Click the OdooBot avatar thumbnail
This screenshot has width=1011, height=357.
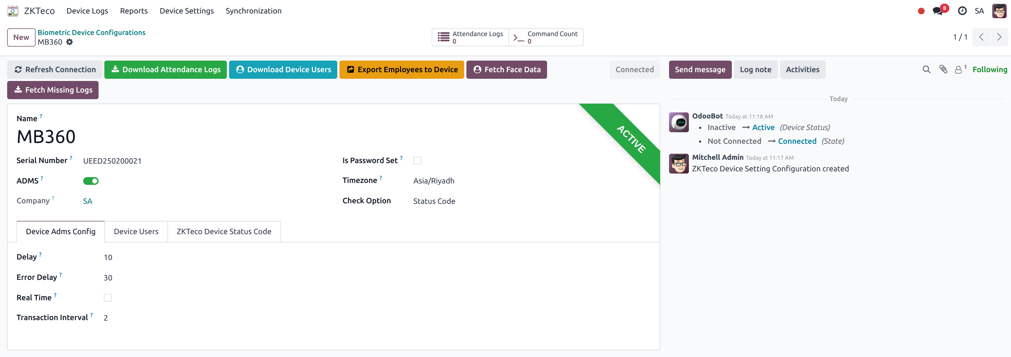tap(679, 122)
